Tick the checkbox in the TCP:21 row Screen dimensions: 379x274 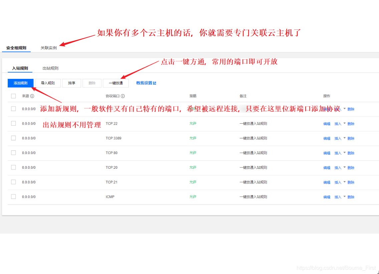point(14,182)
